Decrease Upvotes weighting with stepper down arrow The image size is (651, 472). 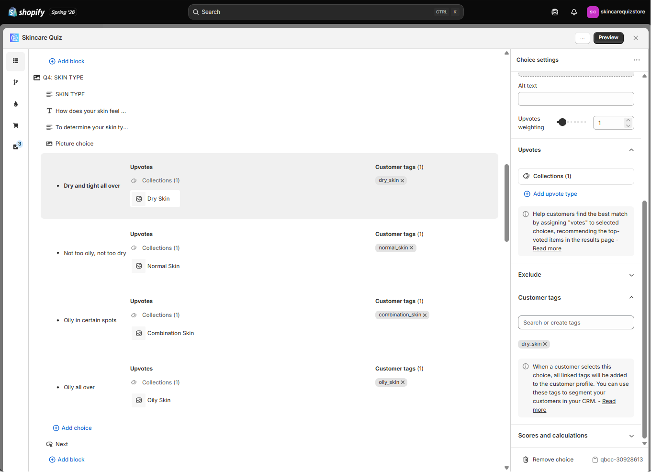[628, 125]
